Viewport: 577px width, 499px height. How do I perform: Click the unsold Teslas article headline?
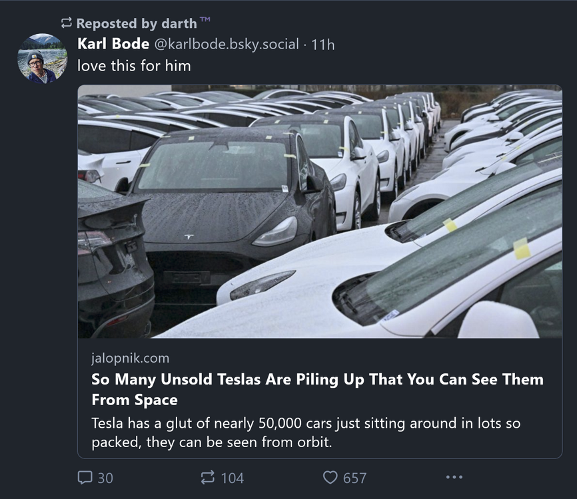pyautogui.click(x=318, y=388)
